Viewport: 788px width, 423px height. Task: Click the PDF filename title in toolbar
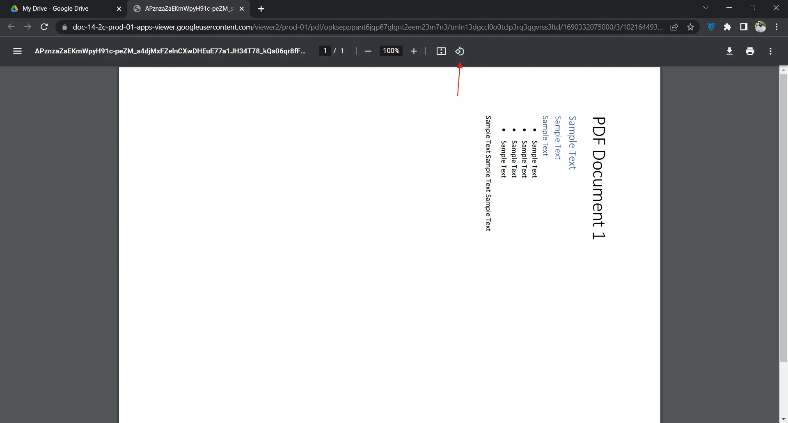point(170,51)
